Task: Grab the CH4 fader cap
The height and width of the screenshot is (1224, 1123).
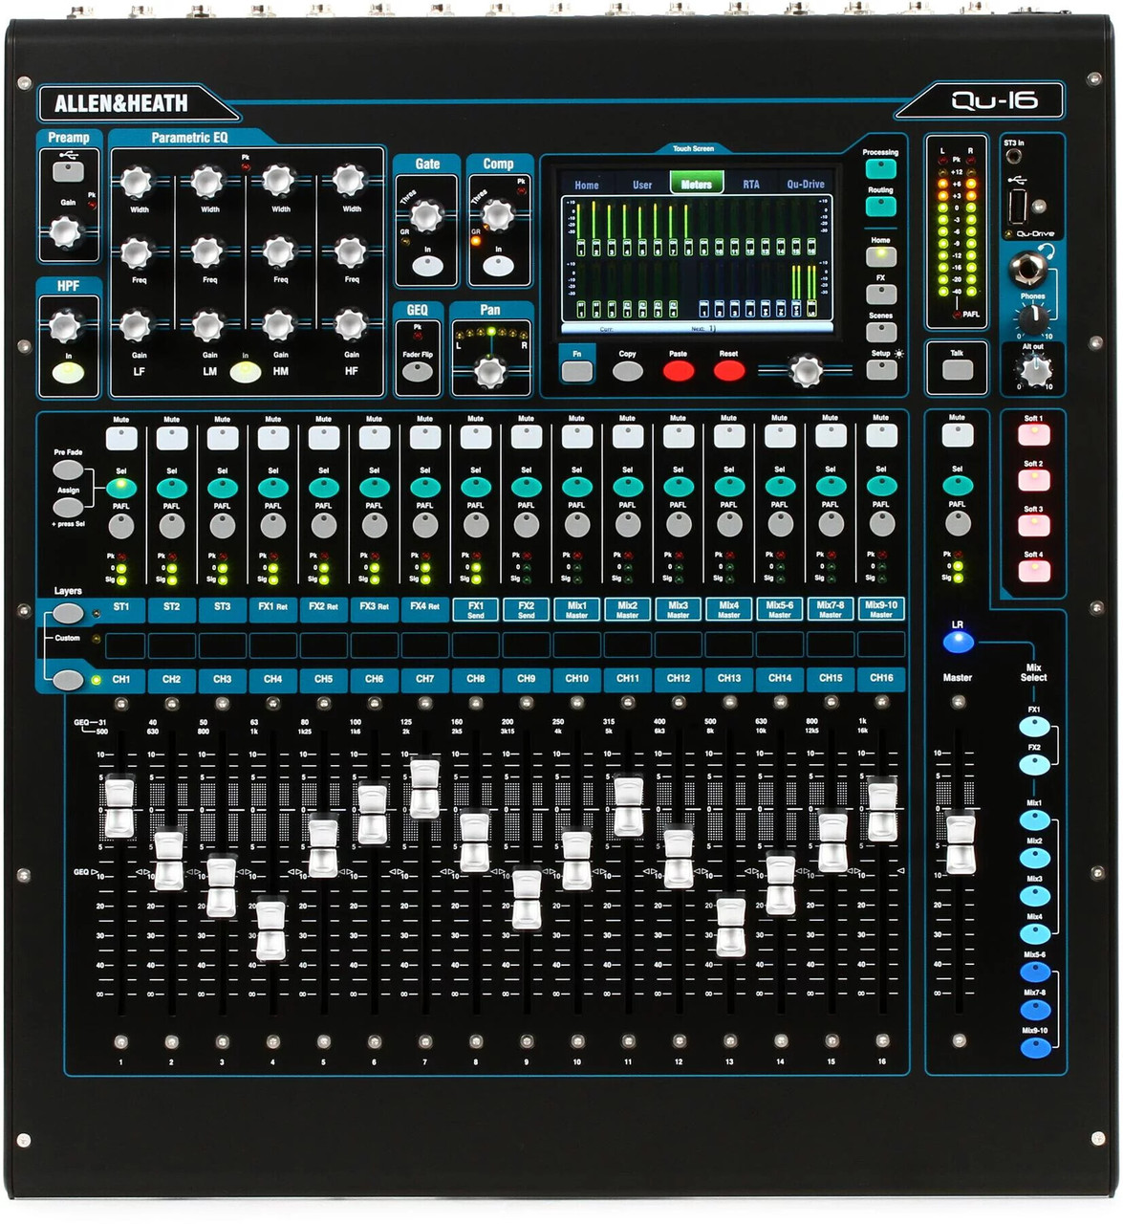Action: point(270,930)
